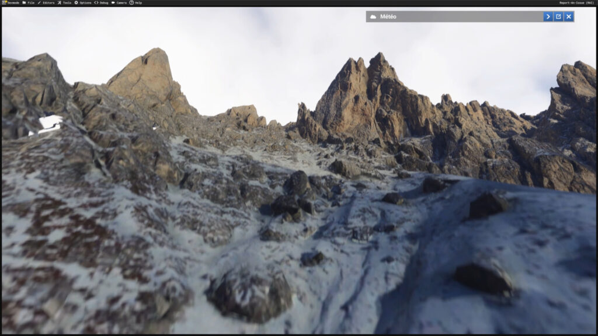Screen dimensions: 598x336
Task: Click Report-An-Issue (RAI) link
Action: (576, 3)
